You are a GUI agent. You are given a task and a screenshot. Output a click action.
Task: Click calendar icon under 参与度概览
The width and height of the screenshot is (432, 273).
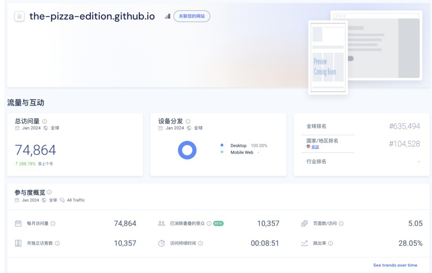tap(17, 200)
